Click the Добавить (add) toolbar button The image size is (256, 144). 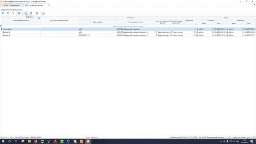26,14
